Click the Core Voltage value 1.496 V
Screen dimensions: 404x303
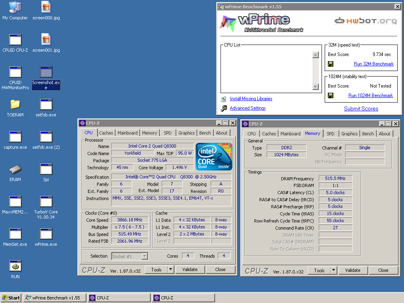point(180,167)
